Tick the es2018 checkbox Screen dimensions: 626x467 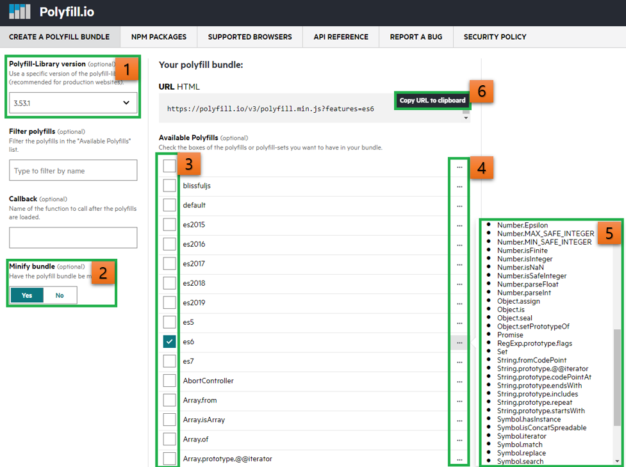tap(169, 283)
